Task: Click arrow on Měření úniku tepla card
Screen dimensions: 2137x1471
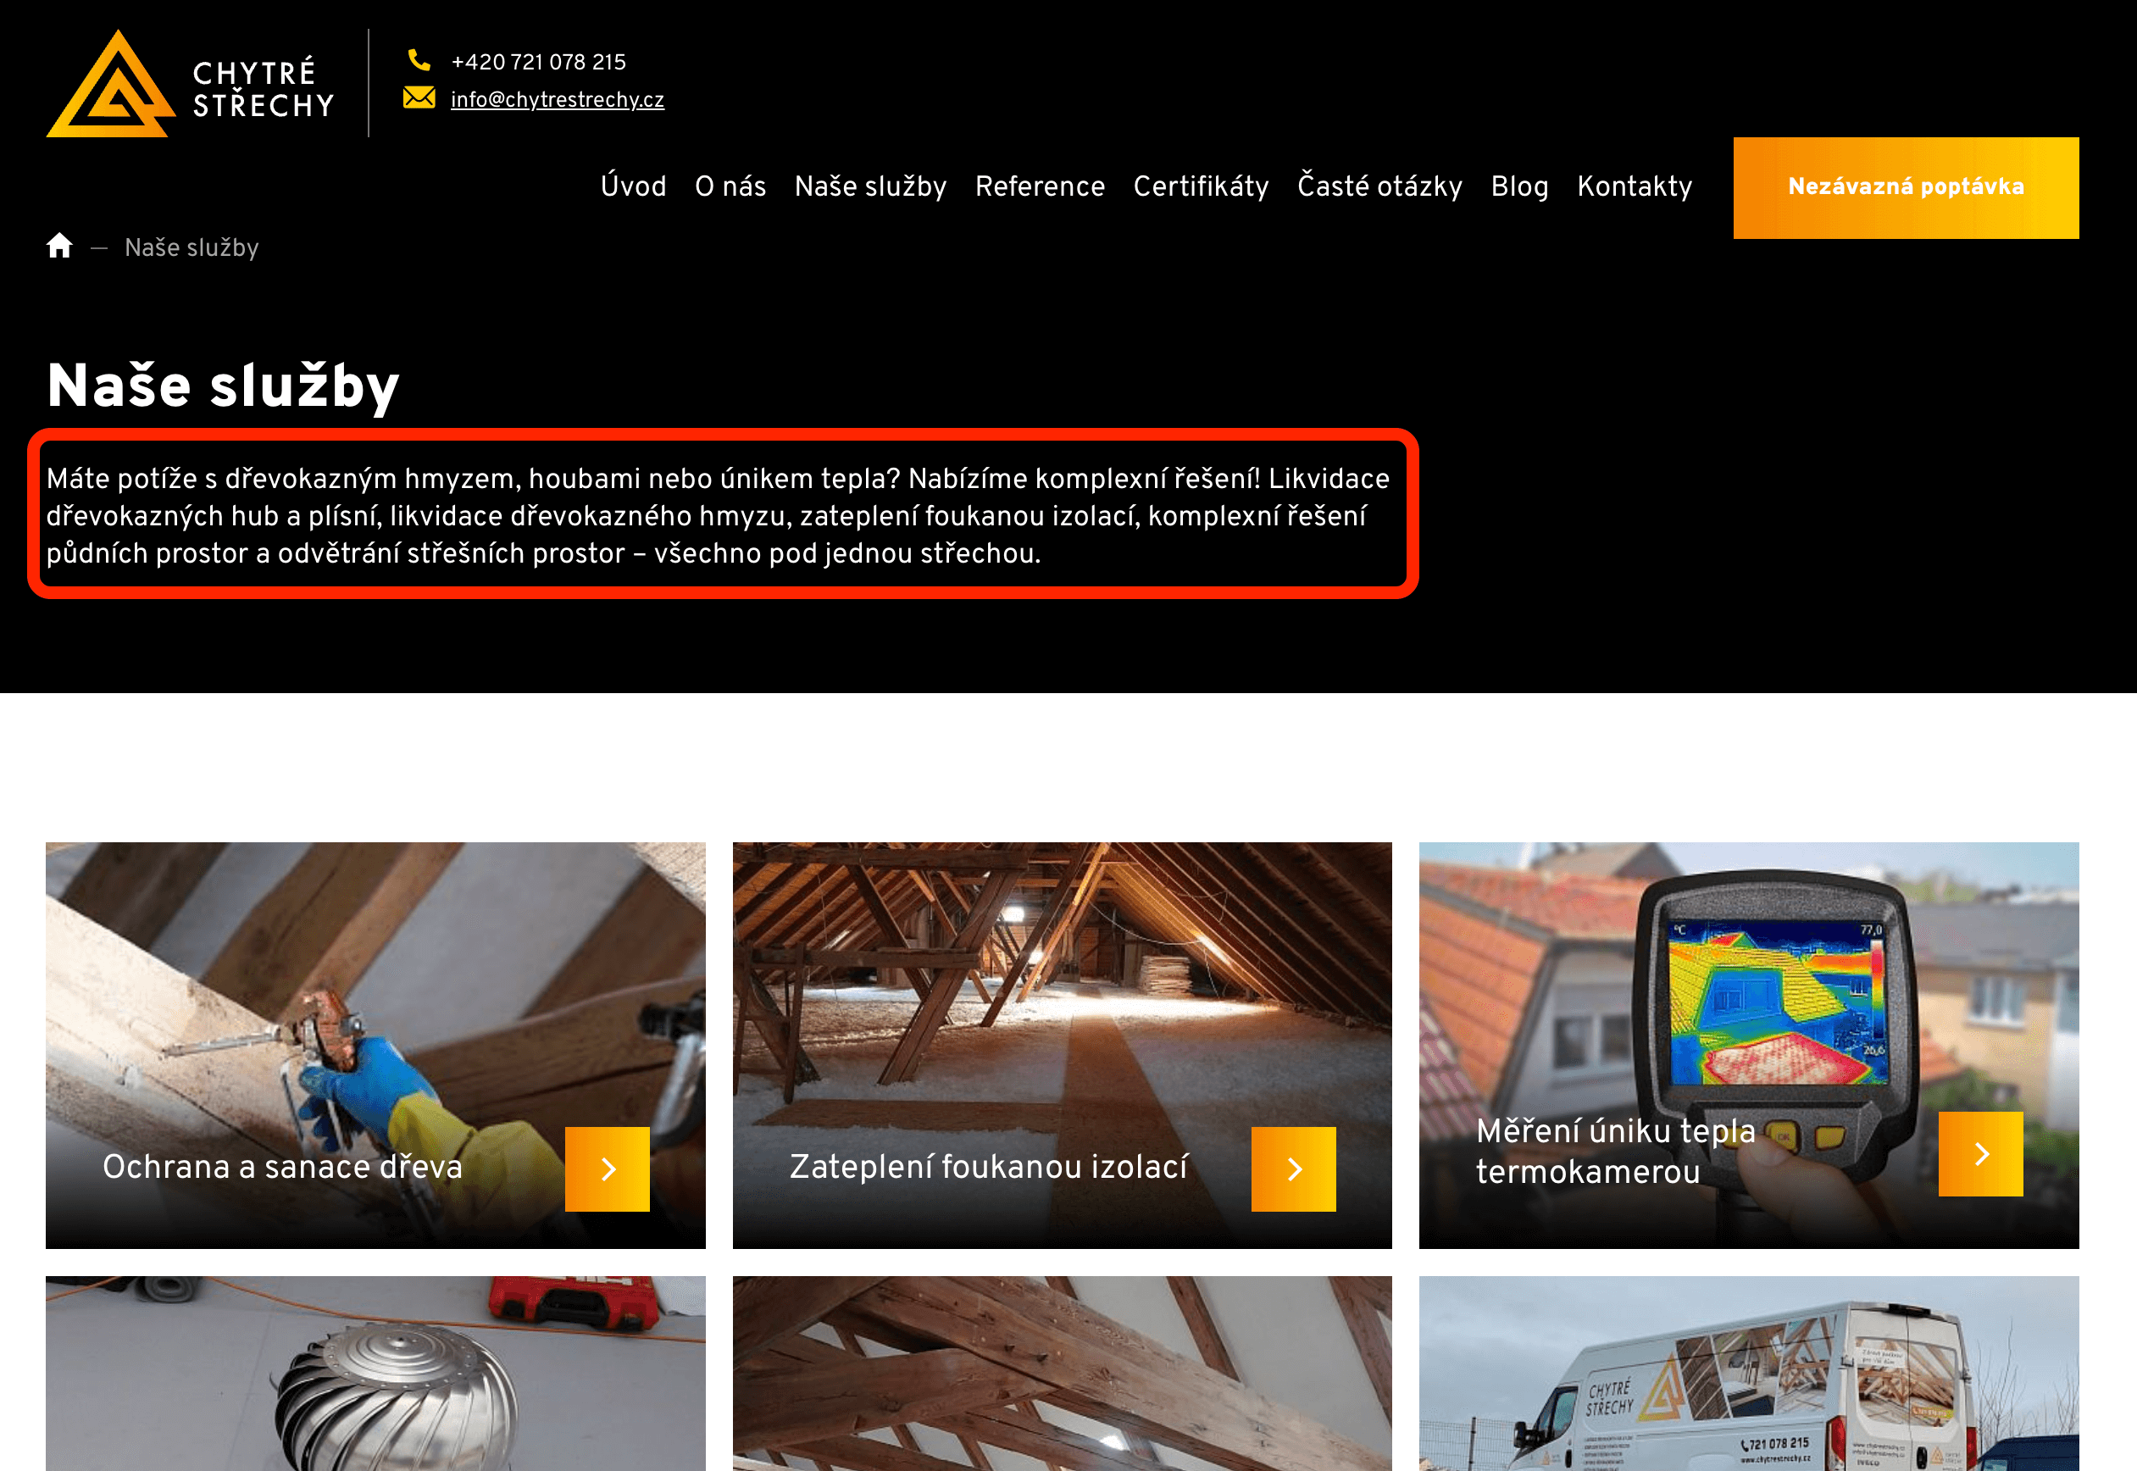Action: click(x=1979, y=1153)
